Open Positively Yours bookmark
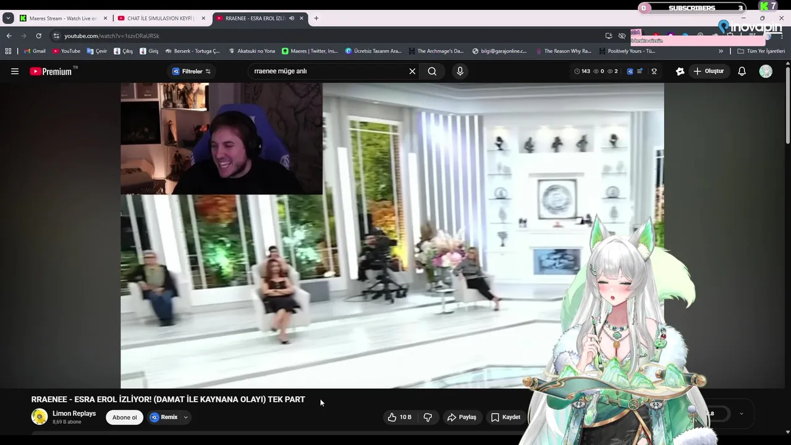 click(x=627, y=51)
